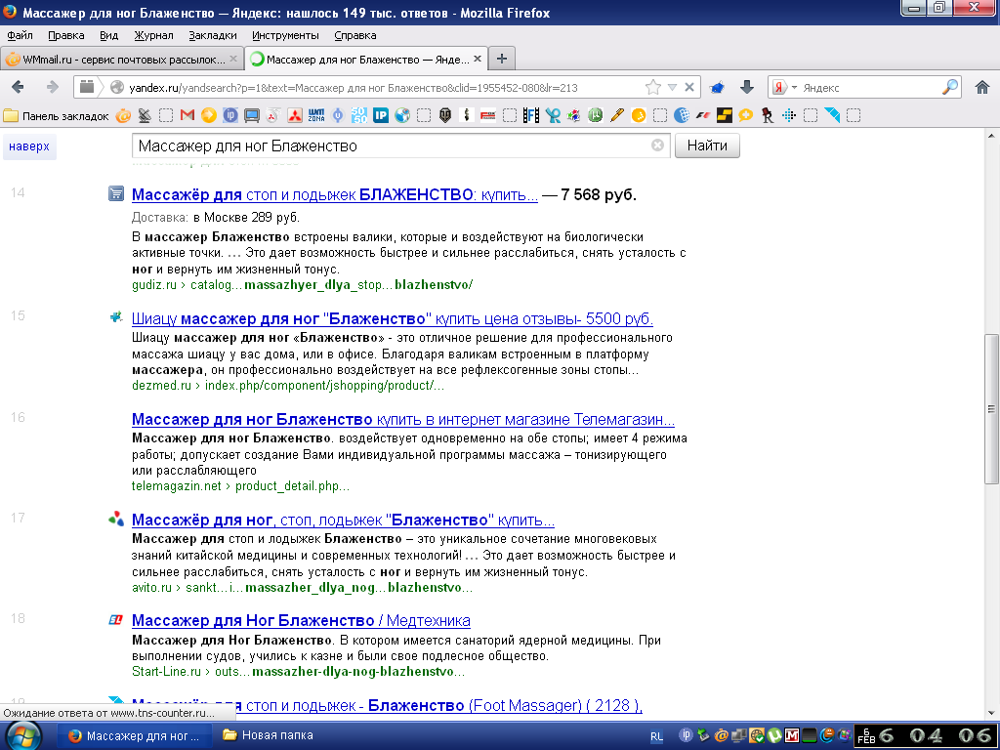Open the dark shield emblem bookmark
The width and height of the screenshot is (1000, 750).
point(445,115)
